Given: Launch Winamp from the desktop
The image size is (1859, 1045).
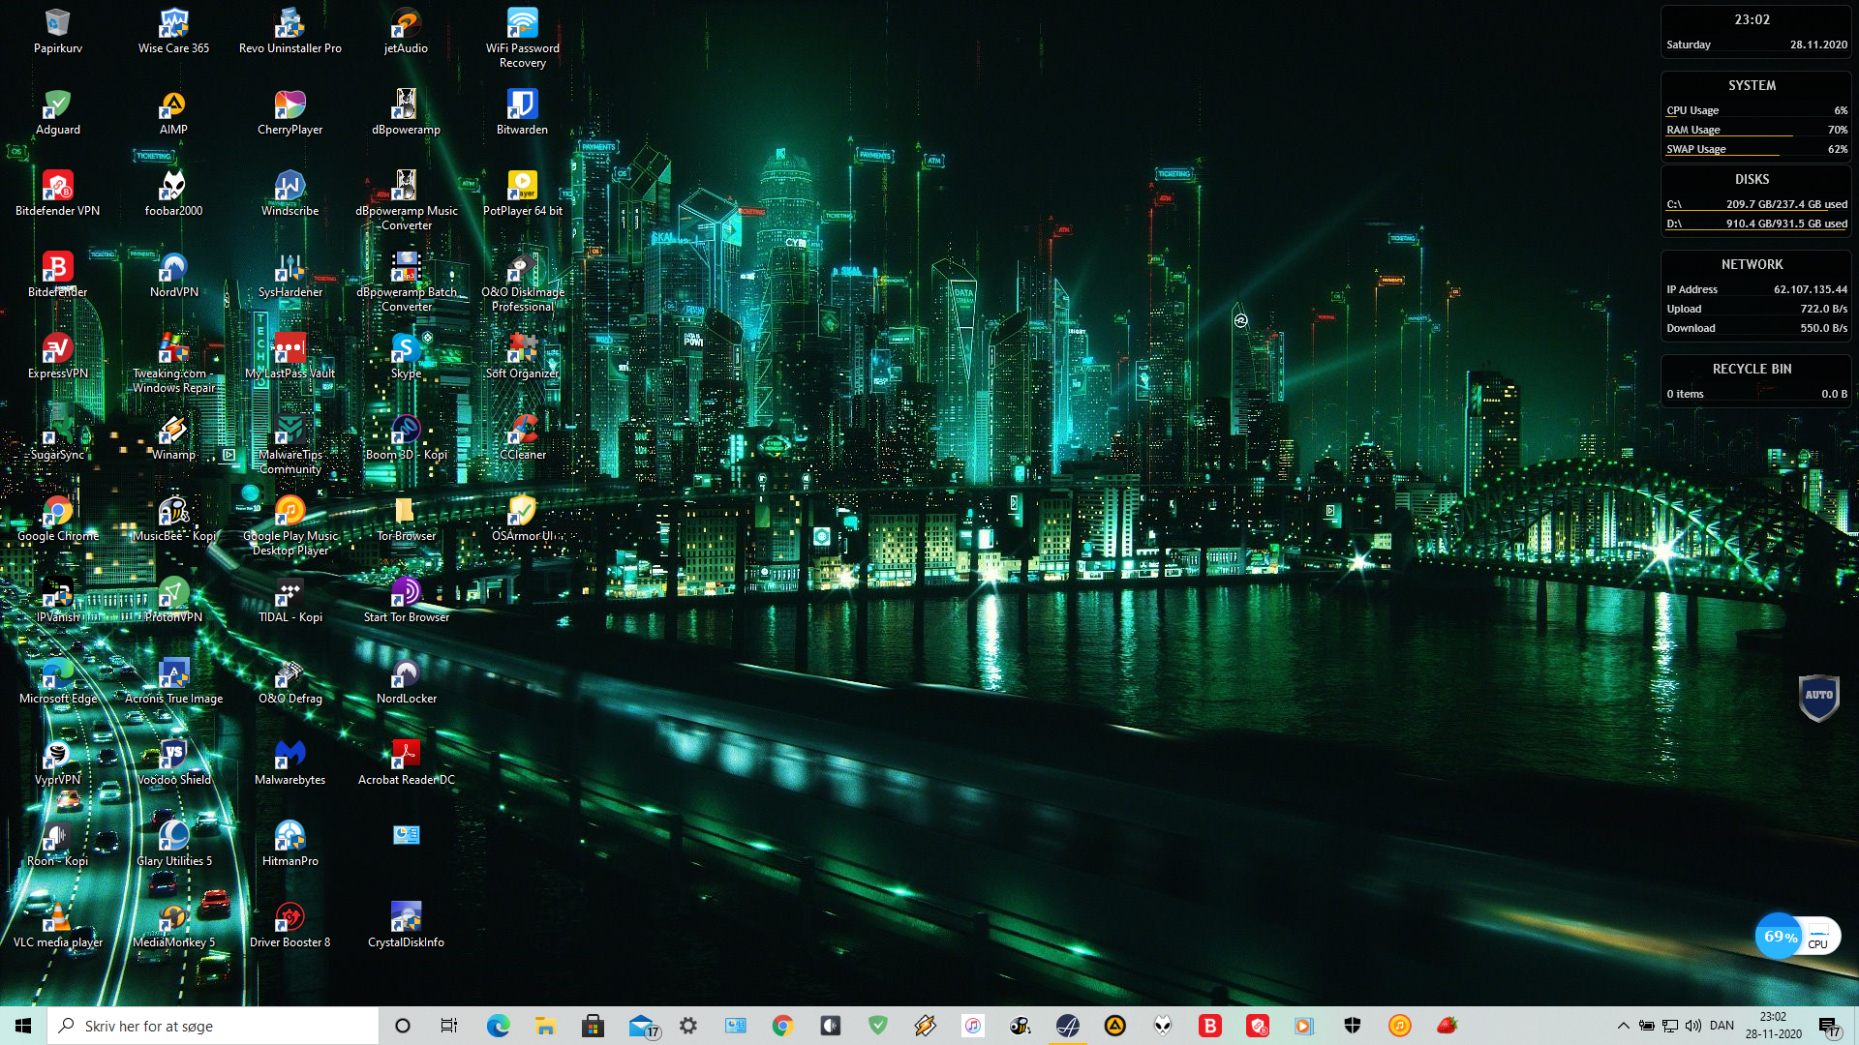Looking at the screenshot, I should [x=173, y=430].
